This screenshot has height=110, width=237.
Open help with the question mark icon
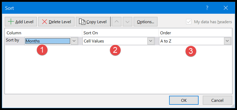(207, 8)
